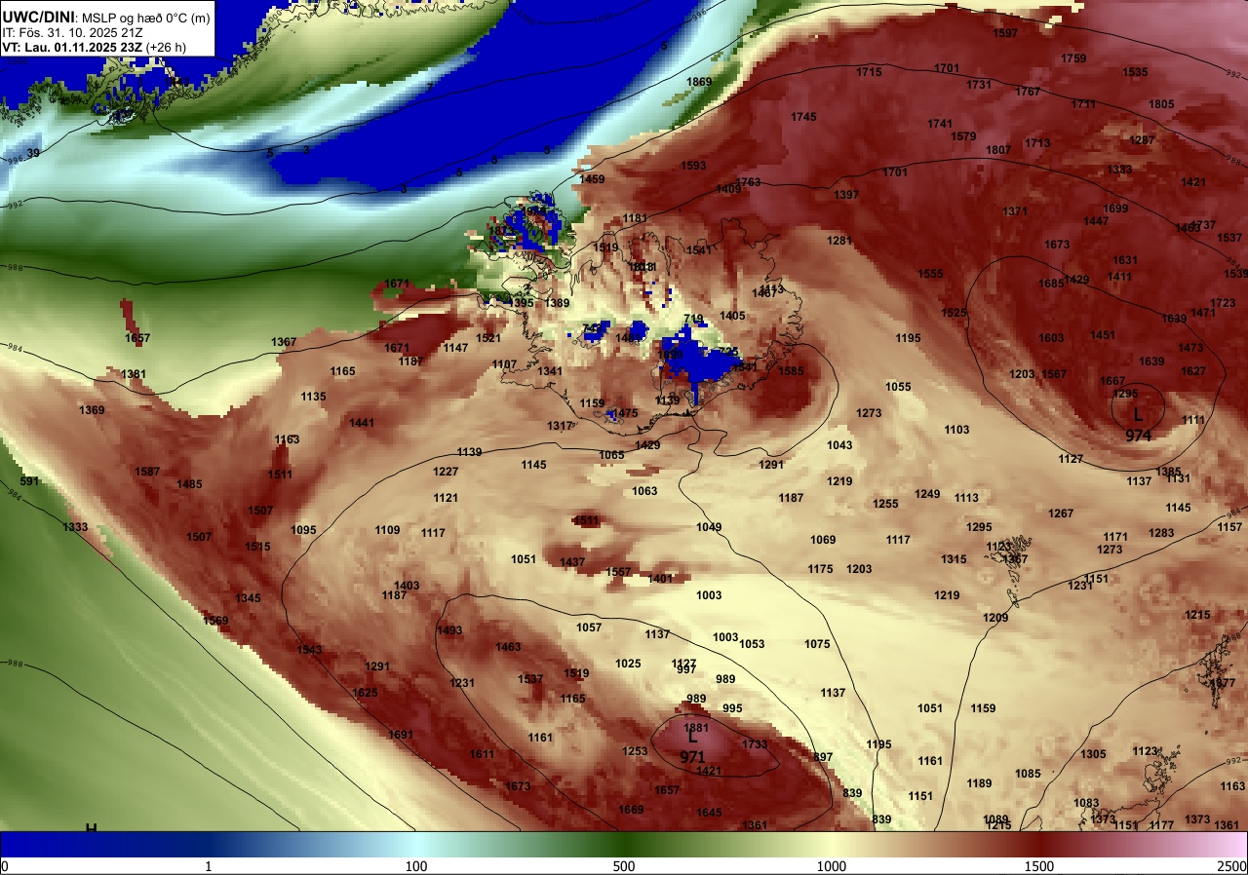
Task: Click the 1069 height value
Action: (823, 540)
